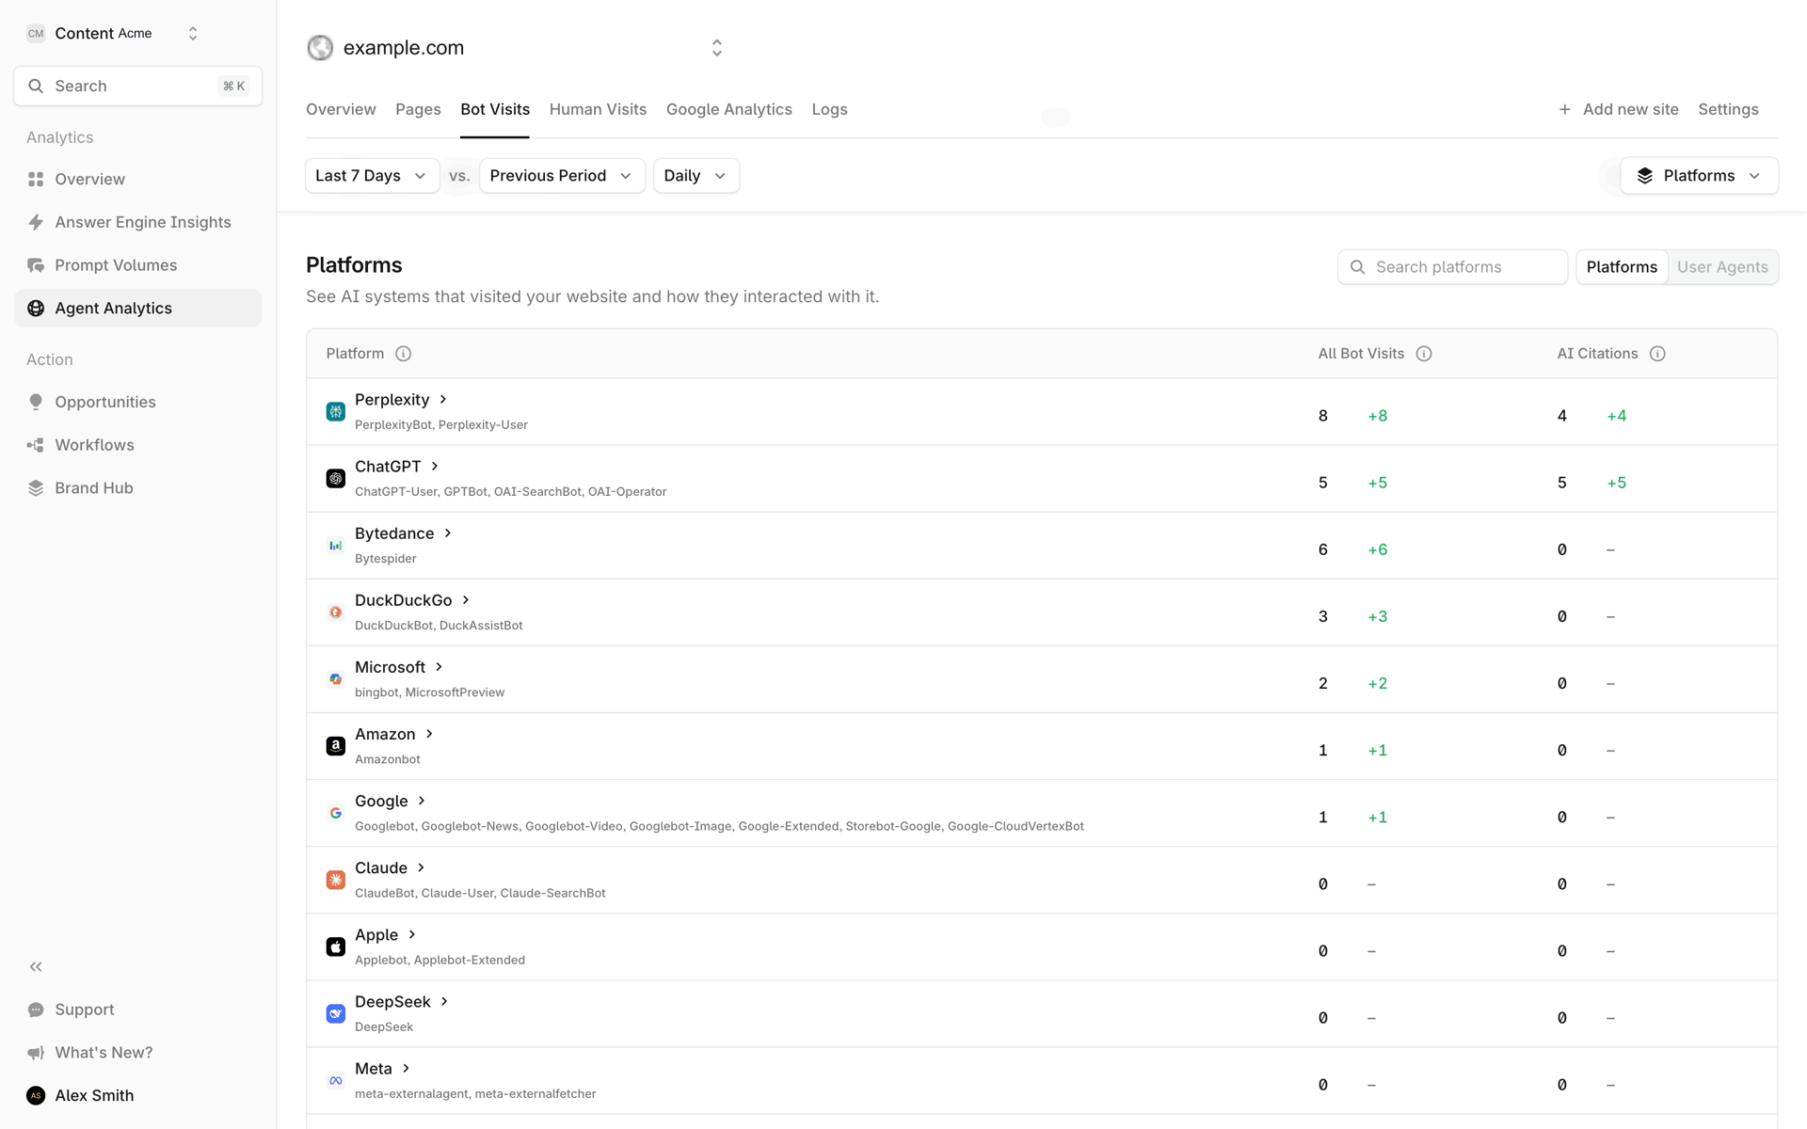Click the example.com globe icon

[320, 47]
